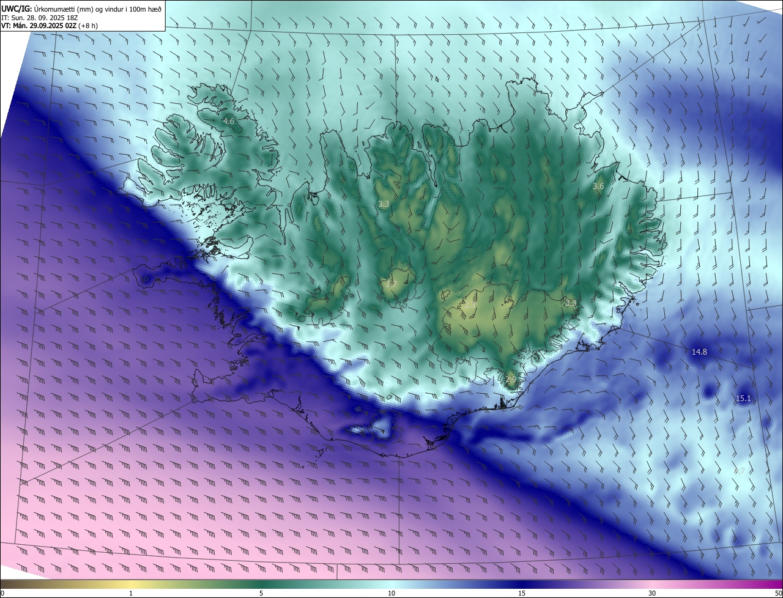The width and height of the screenshot is (783, 598).
Task: Select the 30 tick on the colour scale
Action: click(x=652, y=593)
